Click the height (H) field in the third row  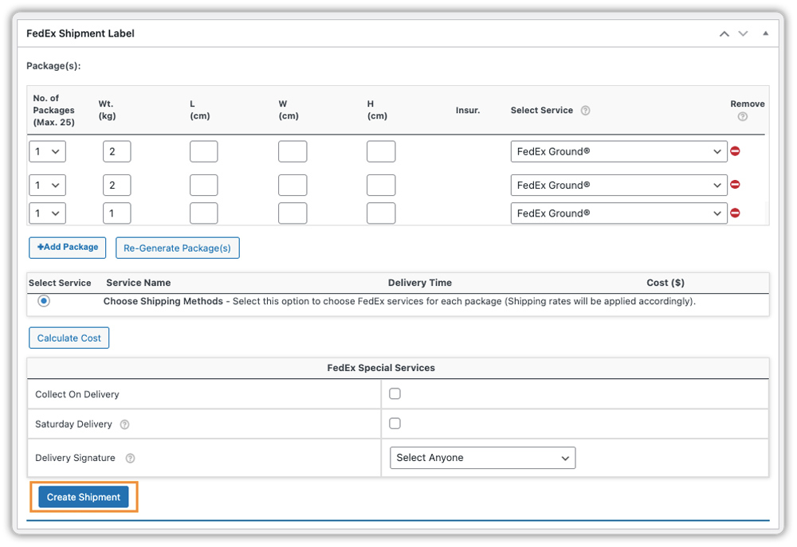[381, 213]
